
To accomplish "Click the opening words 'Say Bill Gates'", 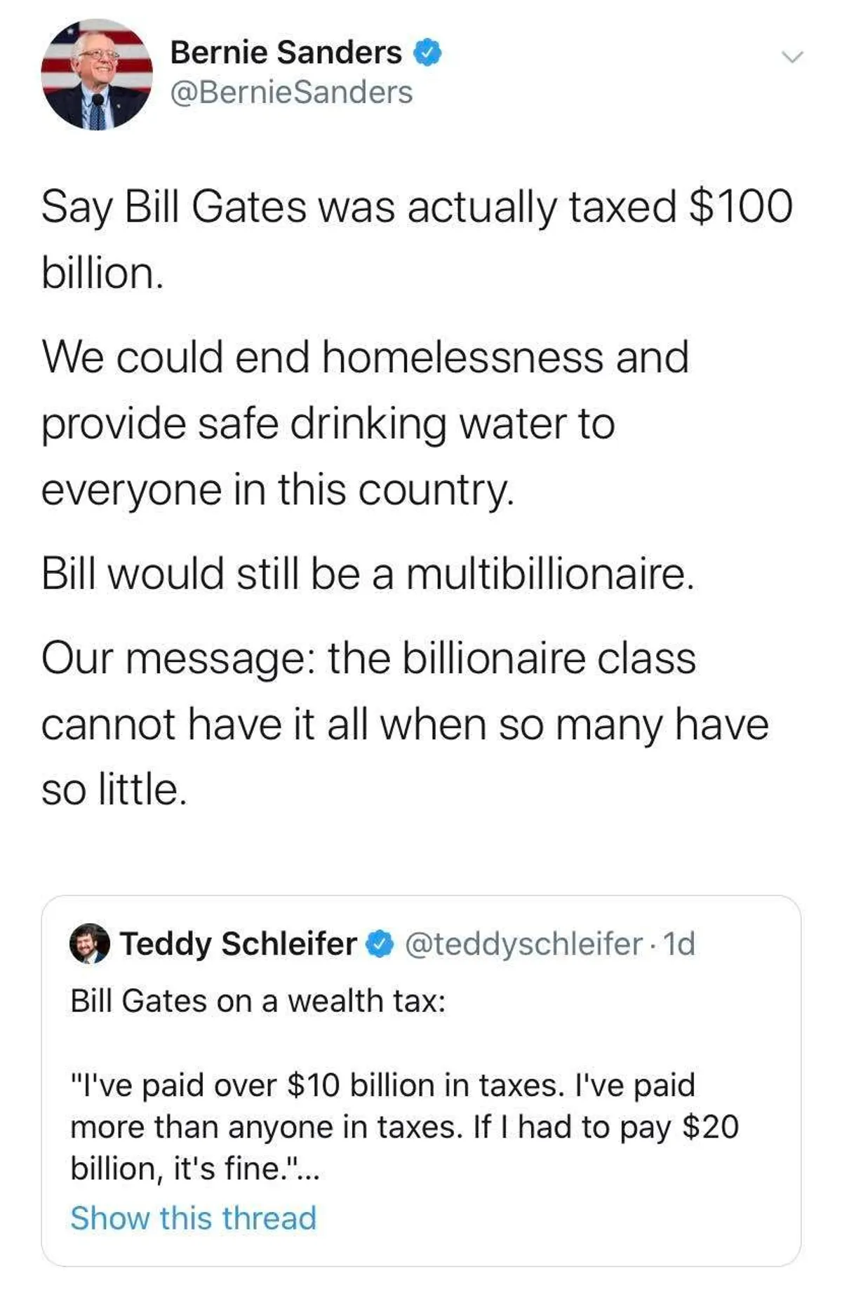I will point(173,208).
